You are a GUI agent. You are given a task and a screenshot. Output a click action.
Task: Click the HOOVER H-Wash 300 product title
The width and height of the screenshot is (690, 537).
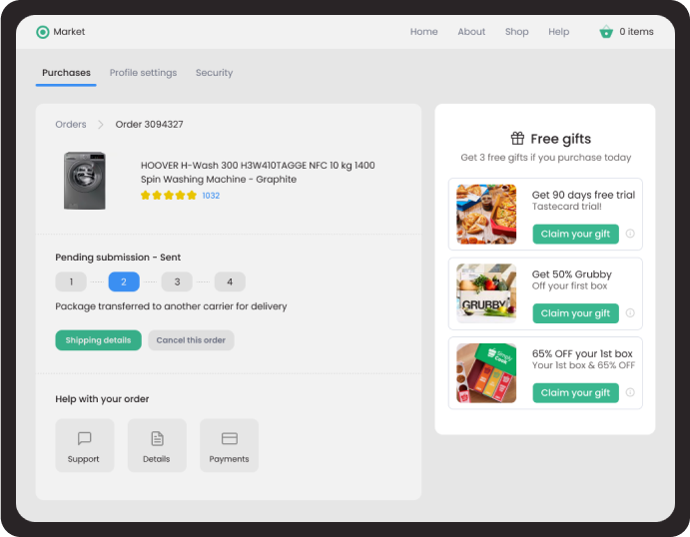pos(258,172)
